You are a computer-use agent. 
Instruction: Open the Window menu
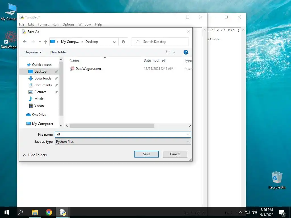point(85,24)
